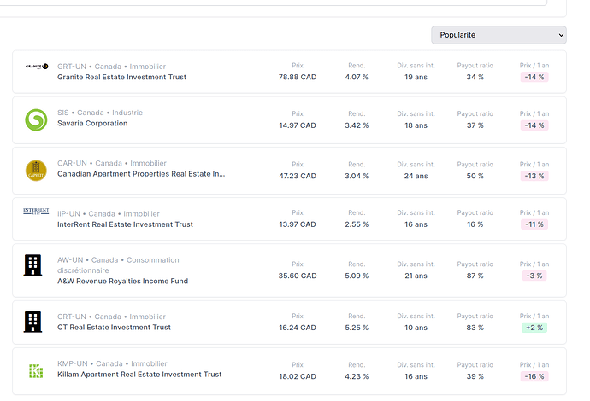Screen dimensions: 590x401
Task: Click the 87 % payout ratio
Action: [475, 276]
